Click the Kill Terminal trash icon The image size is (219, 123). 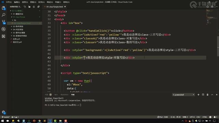point(208,95)
